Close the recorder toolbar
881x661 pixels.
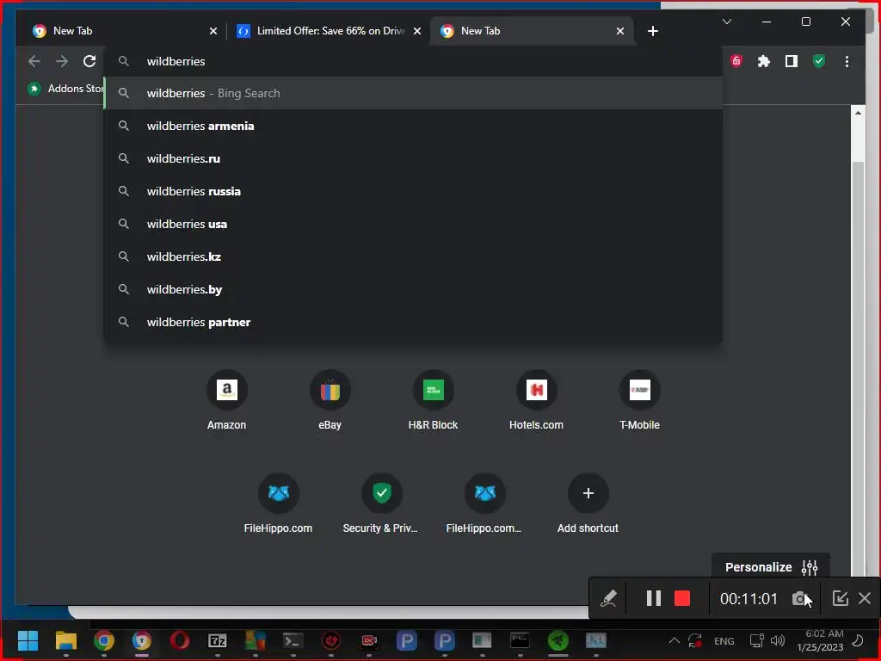click(865, 599)
